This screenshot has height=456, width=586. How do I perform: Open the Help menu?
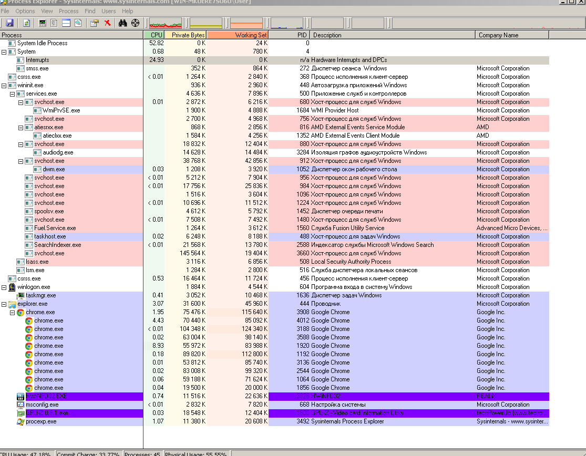[x=127, y=11]
